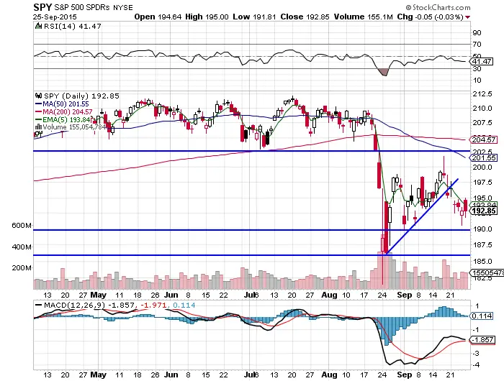504x381 pixels.
Task: Click the RSI indicator icon beside RSI(14)
Action: pyautogui.click(x=38, y=26)
